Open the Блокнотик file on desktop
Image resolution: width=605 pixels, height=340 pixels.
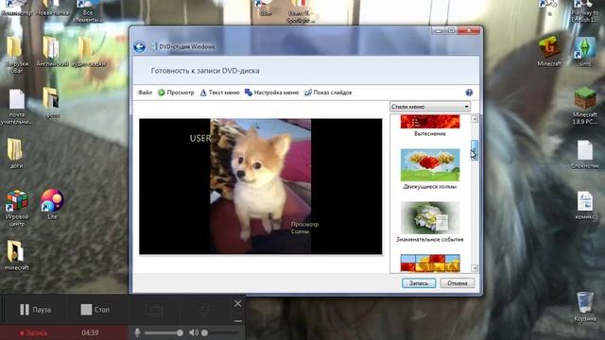tap(585, 154)
